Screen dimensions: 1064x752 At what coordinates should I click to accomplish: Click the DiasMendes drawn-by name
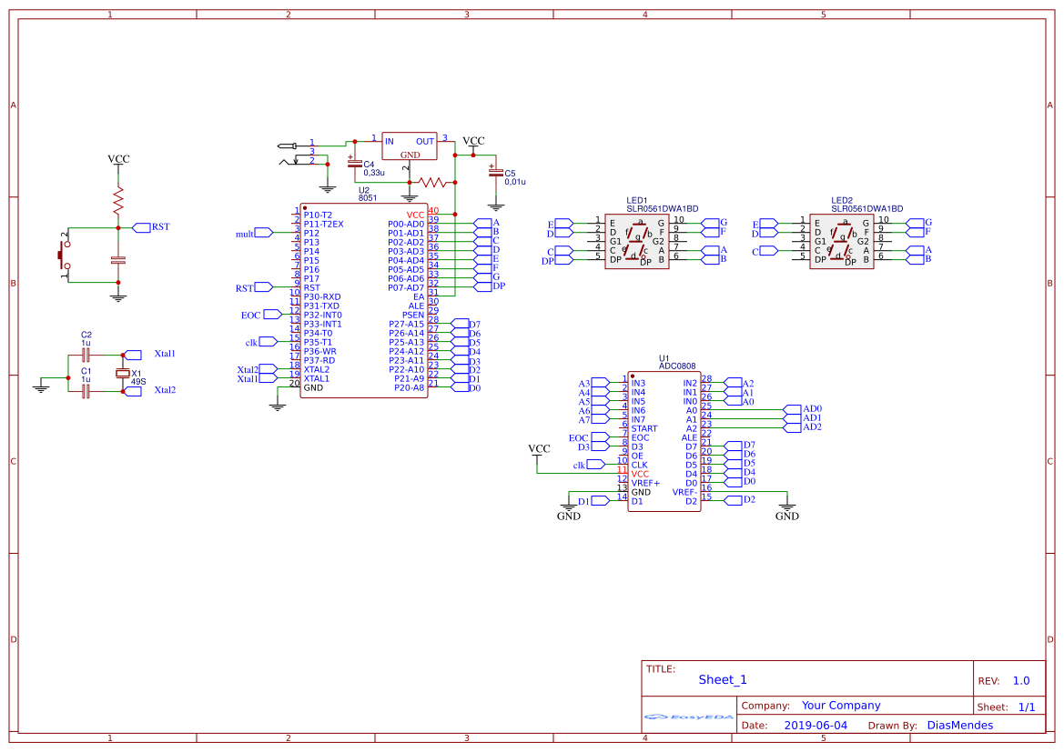959,725
